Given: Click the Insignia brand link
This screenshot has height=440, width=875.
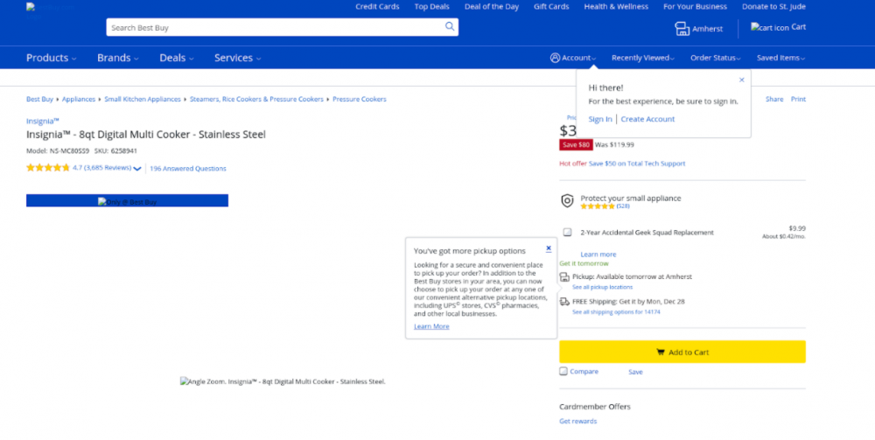Looking at the screenshot, I should point(42,121).
